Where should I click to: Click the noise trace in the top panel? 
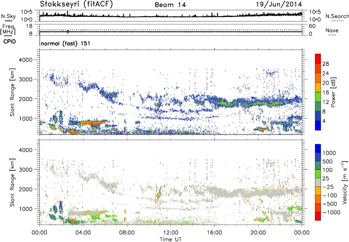pos(171,16)
